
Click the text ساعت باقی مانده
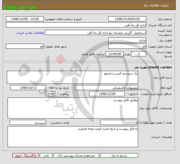pyautogui.click(x=93, y=54)
